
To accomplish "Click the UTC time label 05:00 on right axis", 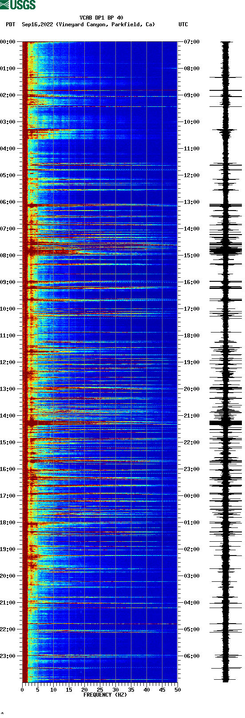I will pyautogui.click(x=192, y=629).
